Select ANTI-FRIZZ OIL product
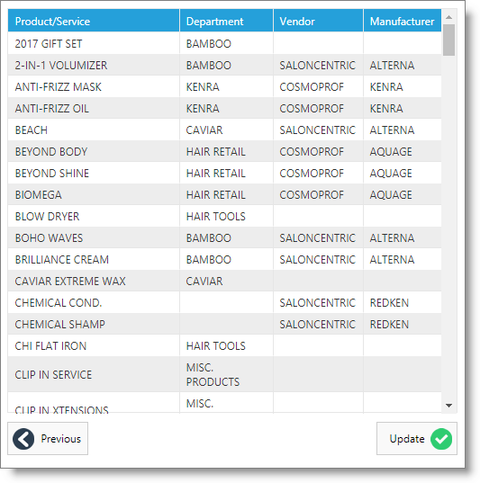Screen dimensions: 480x483 52,109
